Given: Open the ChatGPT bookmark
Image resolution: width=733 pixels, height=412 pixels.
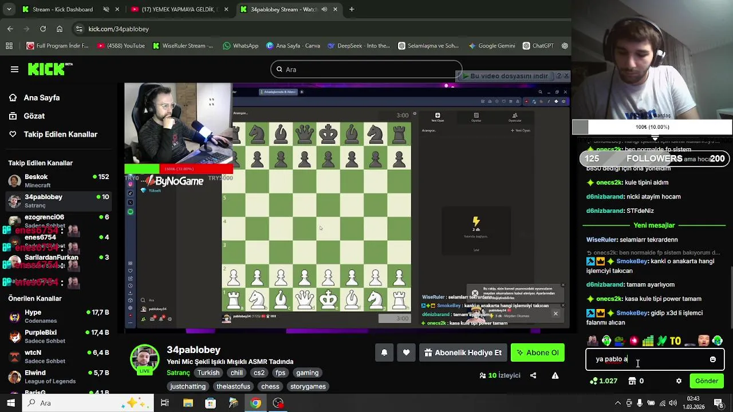Looking at the screenshot, I should (x=537, y=46).
